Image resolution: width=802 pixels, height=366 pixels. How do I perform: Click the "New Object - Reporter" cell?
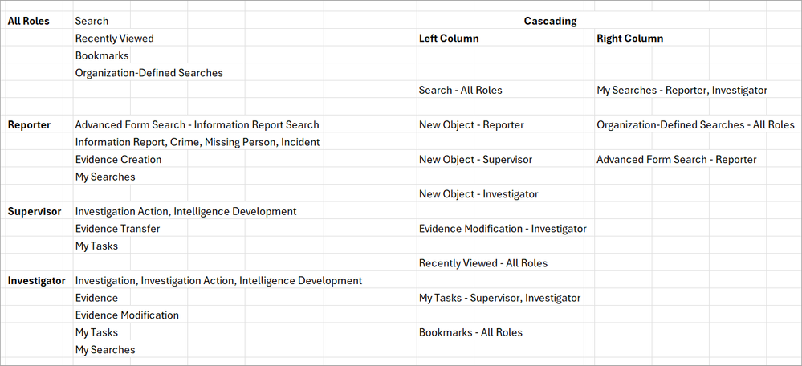coord(471,125)
